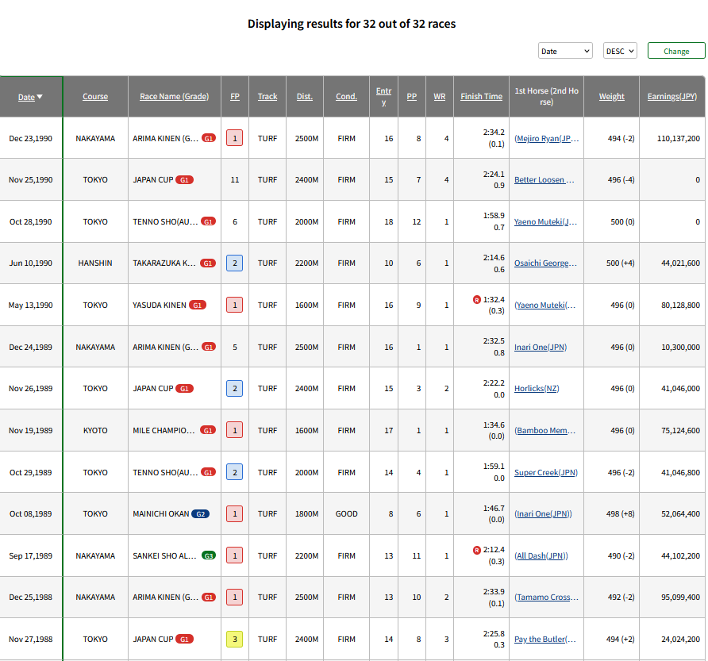Viewport: 708px width, 661px height.
Task: Sort by WR column header
Action: (440, 97)
